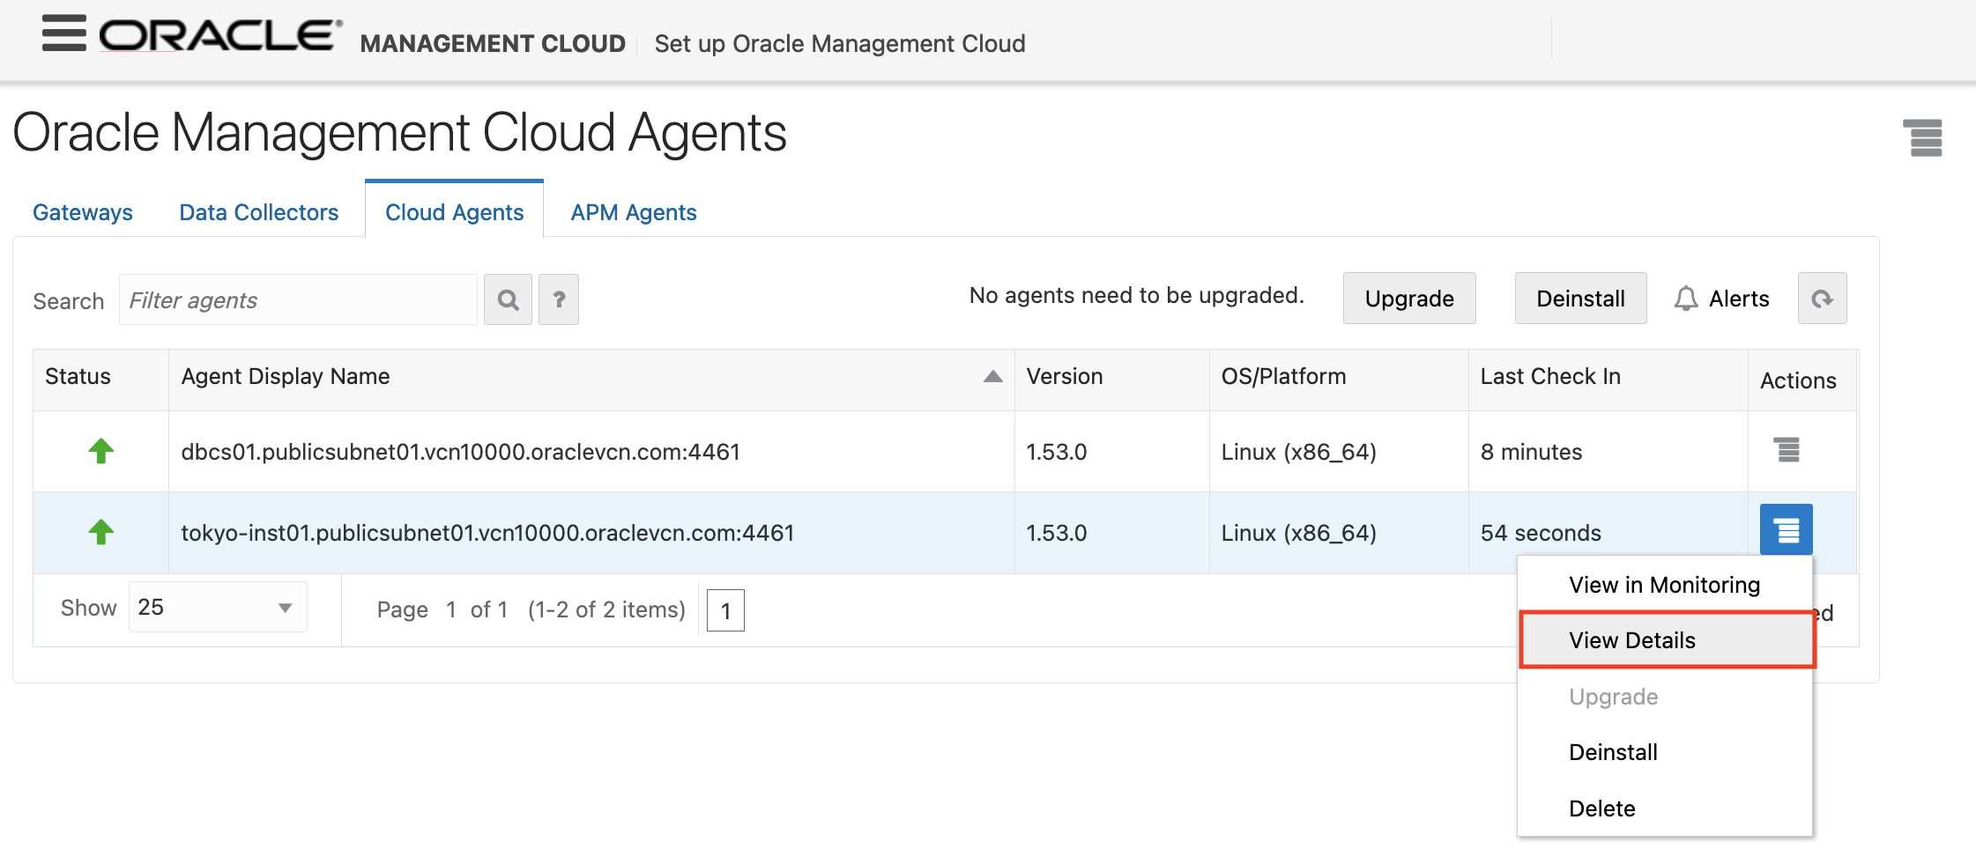Click the Upgrade button
This screenshot has height=864, width=1976.
point(1408,298)
